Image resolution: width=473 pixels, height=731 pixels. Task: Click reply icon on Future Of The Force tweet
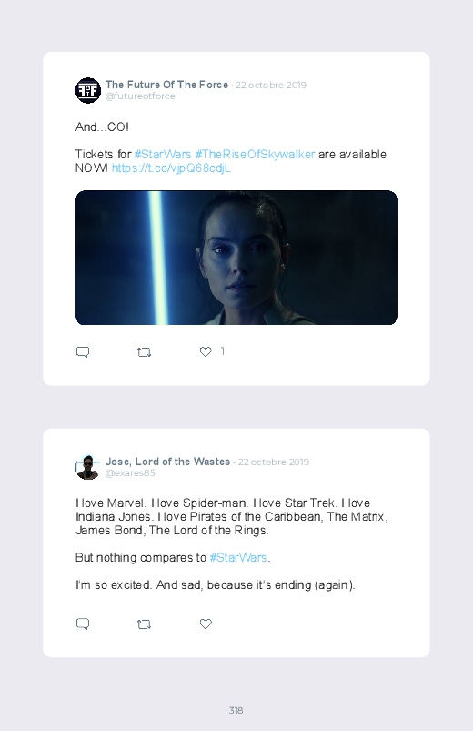(x=83, y=352)
